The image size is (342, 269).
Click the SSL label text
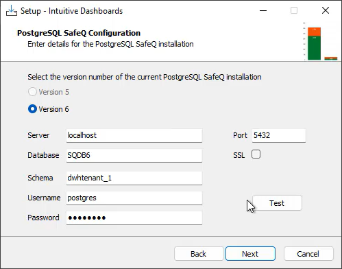click(x=239, y=156)
